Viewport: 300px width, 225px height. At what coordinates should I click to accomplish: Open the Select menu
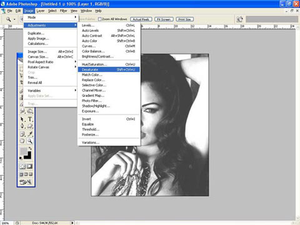coord(52,11)
